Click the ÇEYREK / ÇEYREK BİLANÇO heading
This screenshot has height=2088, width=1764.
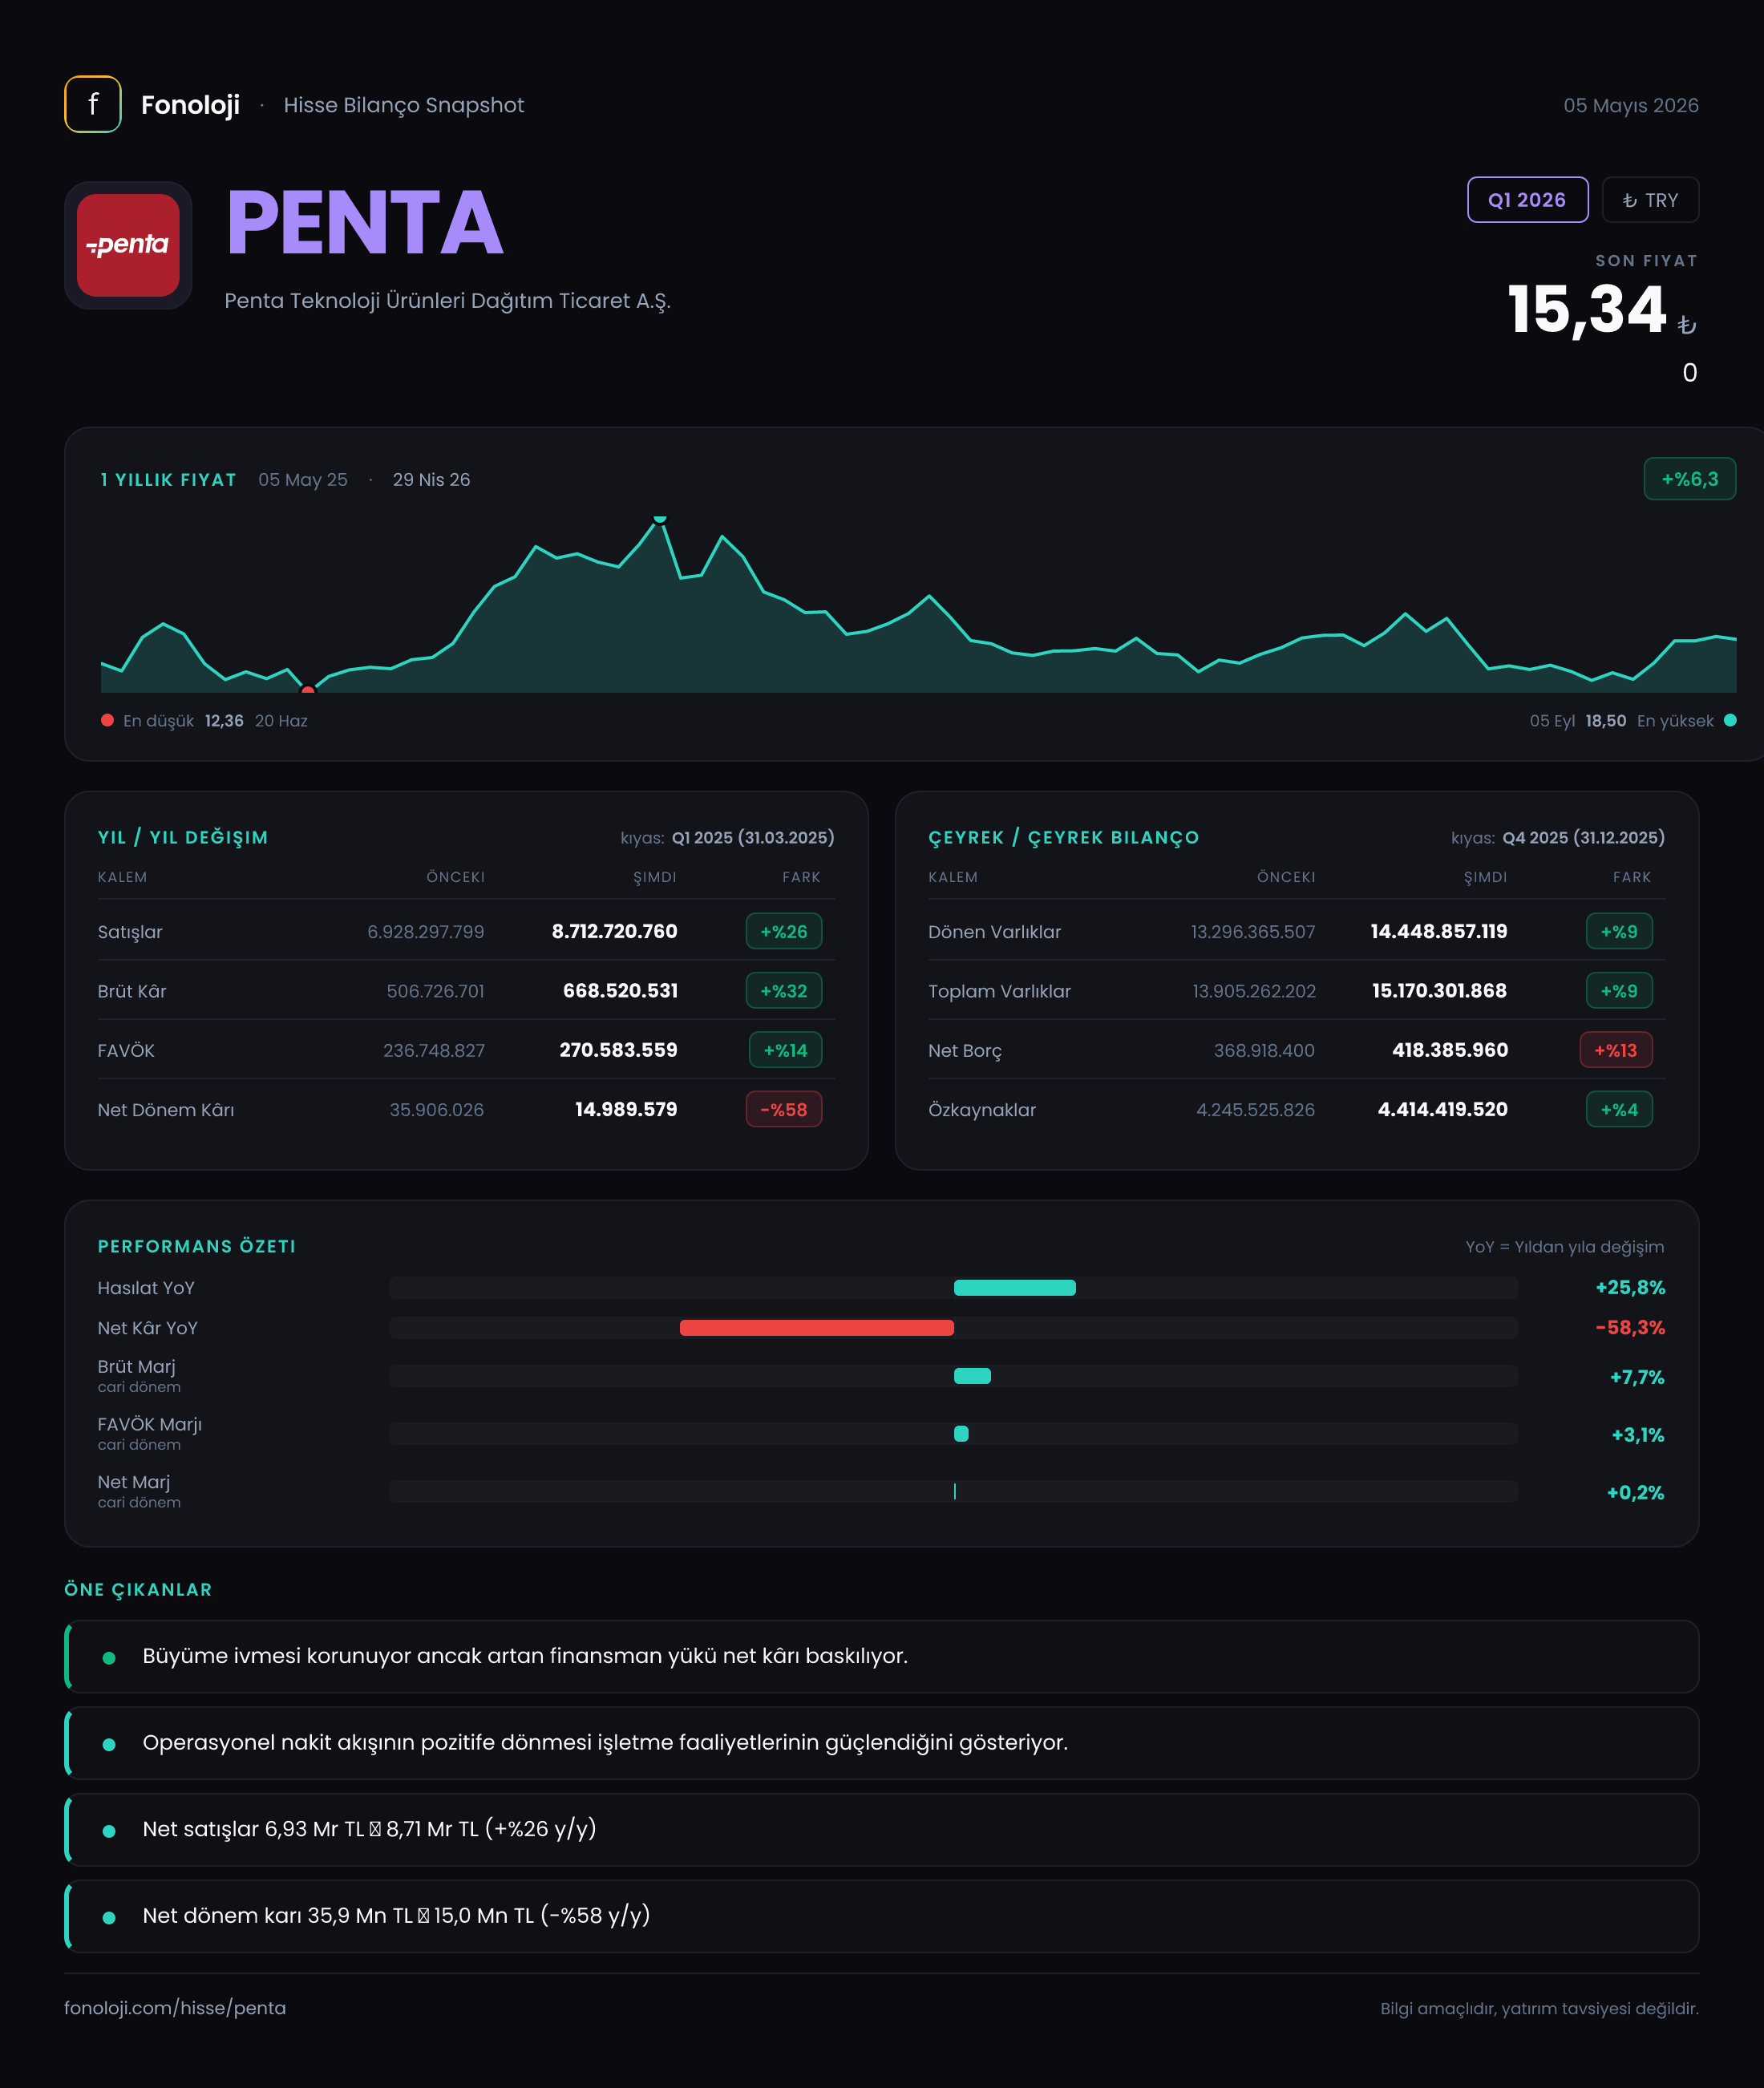pos(1063,837)
